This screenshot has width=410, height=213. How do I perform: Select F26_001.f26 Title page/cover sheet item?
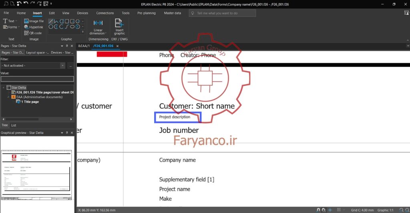42,92
